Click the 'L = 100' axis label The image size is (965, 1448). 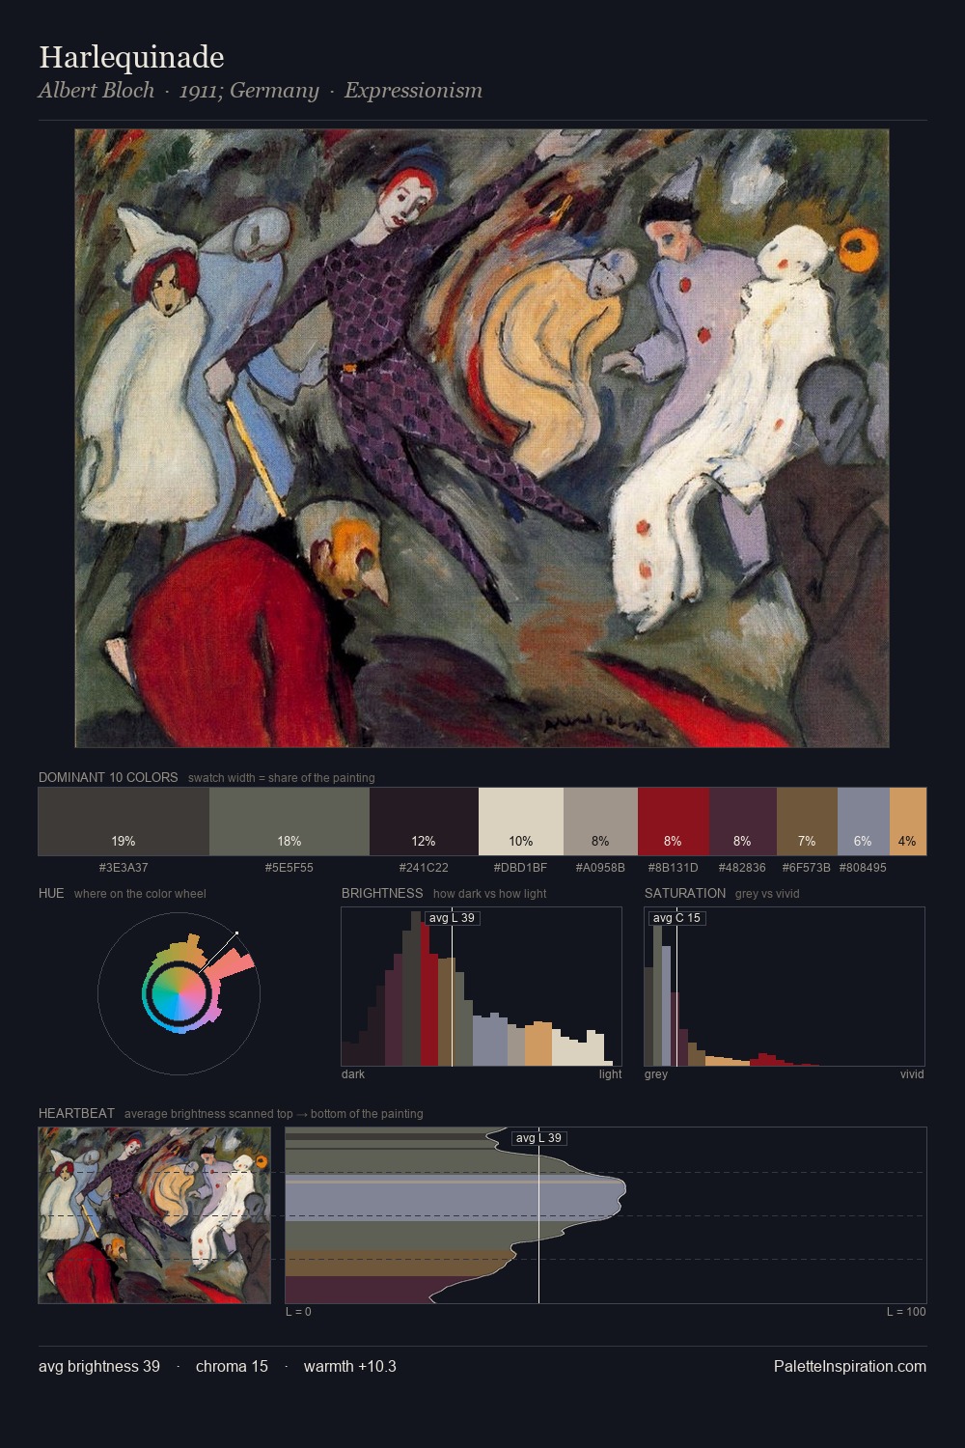pyautogui.click(x=906, y=1312)
